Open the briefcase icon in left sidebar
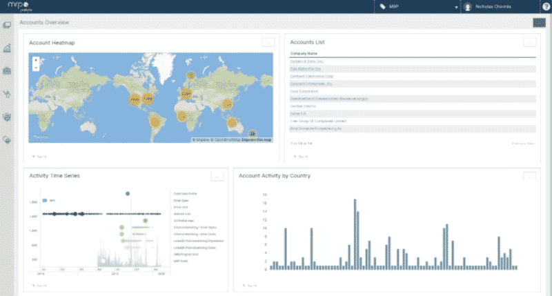Image resolution: width=552 pixels, height=296 pixels. [x=8, y=70]
